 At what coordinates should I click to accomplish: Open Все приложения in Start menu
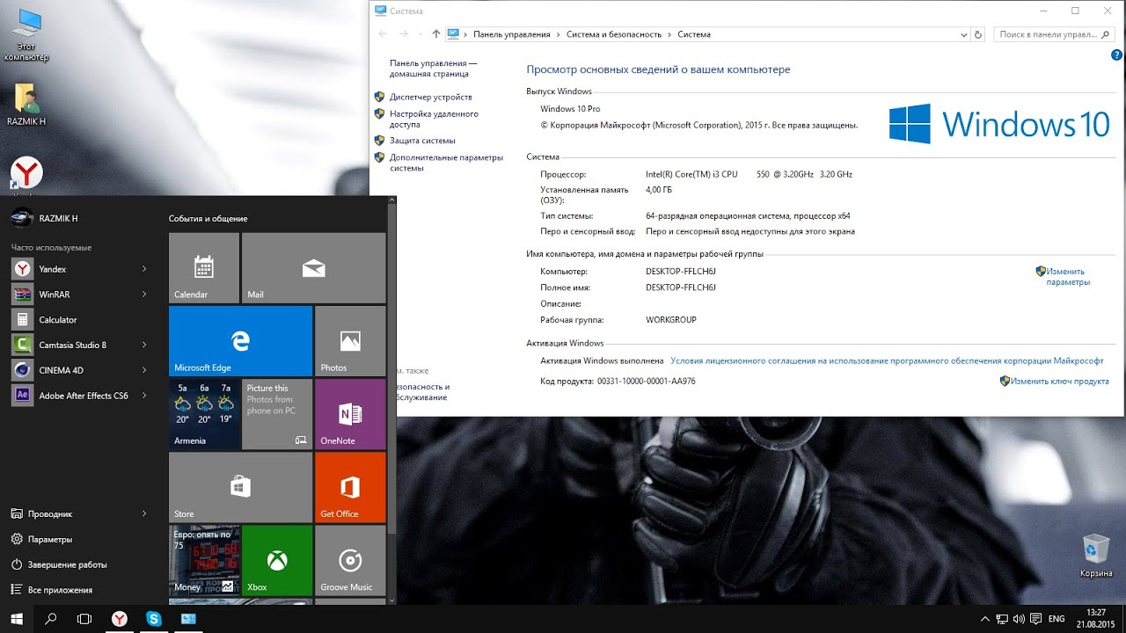[x=60, y=590]
